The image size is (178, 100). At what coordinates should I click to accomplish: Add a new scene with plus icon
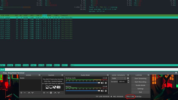21,93
